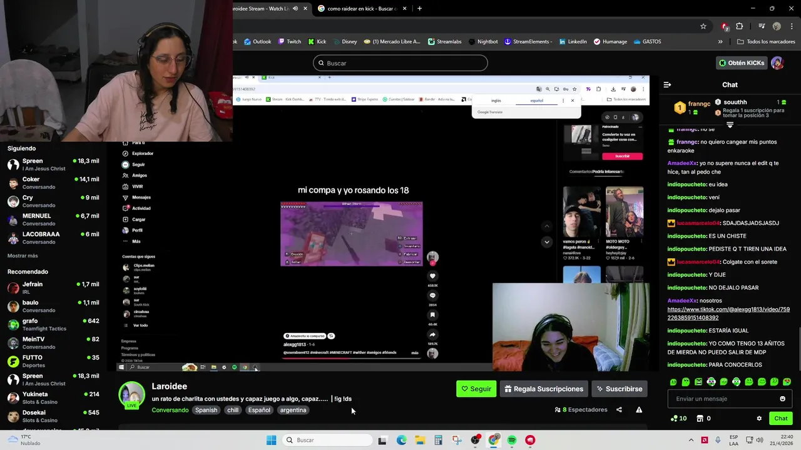Open FUTTO Deportes channel
The width and height of the screenshot is (801, 450).
pos(53,361)
